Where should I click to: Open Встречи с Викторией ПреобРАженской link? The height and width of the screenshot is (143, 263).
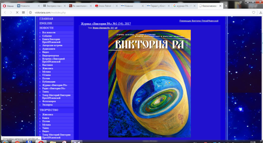[x=53, y=60]
